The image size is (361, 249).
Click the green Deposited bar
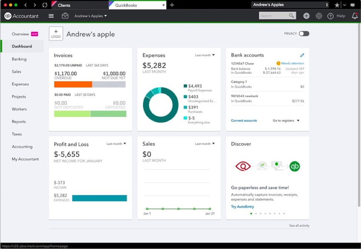[x=108, y=114]
